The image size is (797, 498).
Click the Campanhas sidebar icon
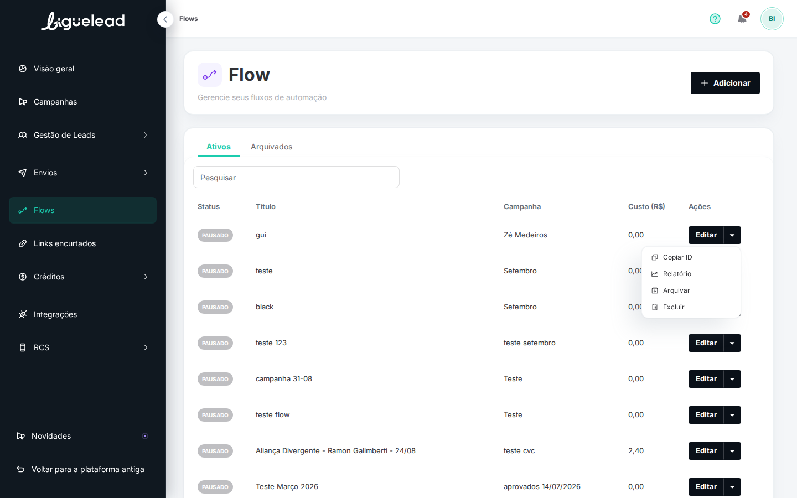[x=23, y=102]
